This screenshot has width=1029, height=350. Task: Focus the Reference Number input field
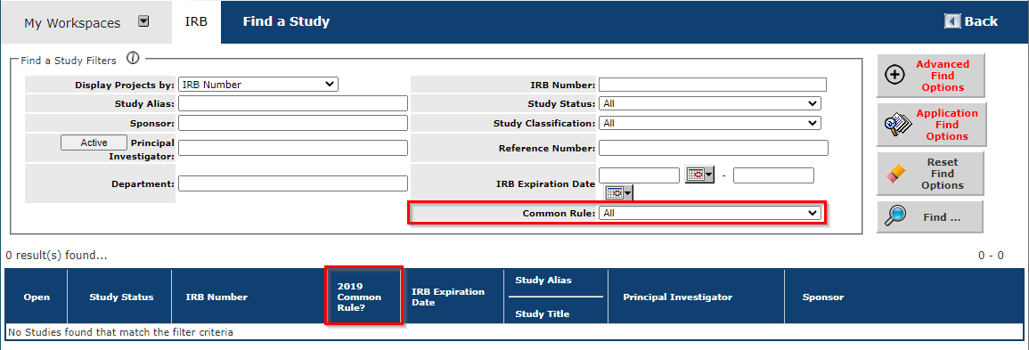pyautogui.click(x=714, y=148)
